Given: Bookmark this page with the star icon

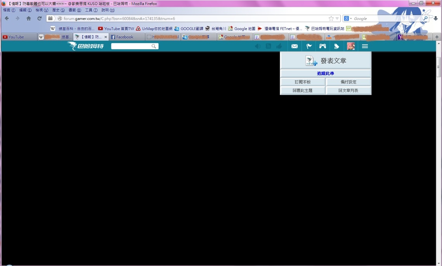Looking at the screenshot, I should click(x=331, y=18).
